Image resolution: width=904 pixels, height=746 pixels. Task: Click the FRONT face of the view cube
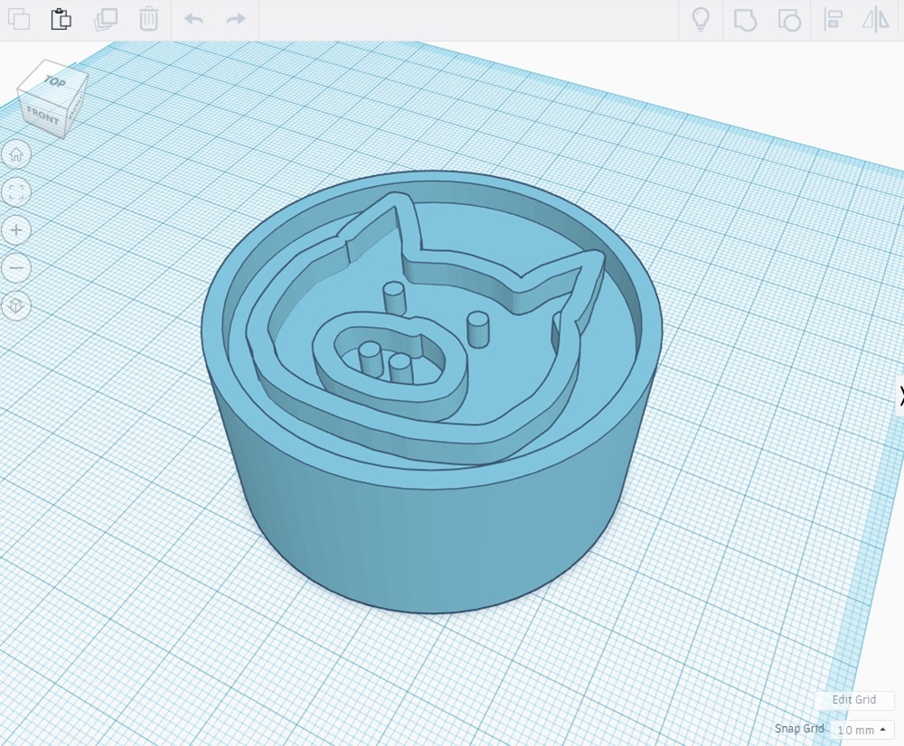pyautogui.click(x=42, y=115)
